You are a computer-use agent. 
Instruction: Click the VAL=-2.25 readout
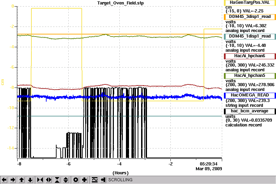pos(253,11)
